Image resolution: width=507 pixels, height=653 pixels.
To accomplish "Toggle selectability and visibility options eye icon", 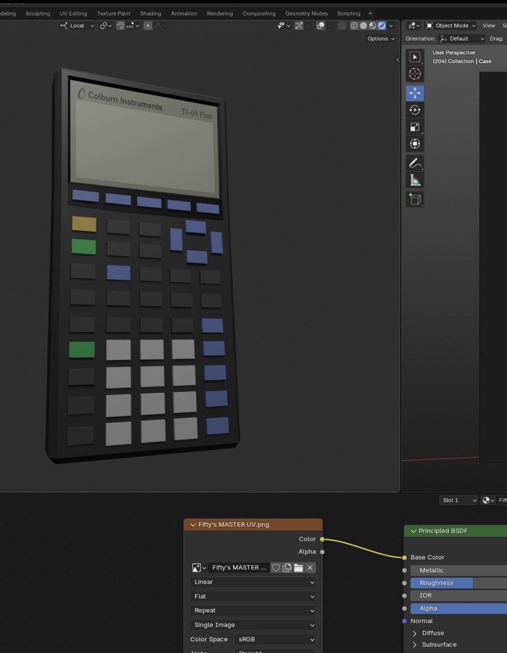I will tap(284, 26).
